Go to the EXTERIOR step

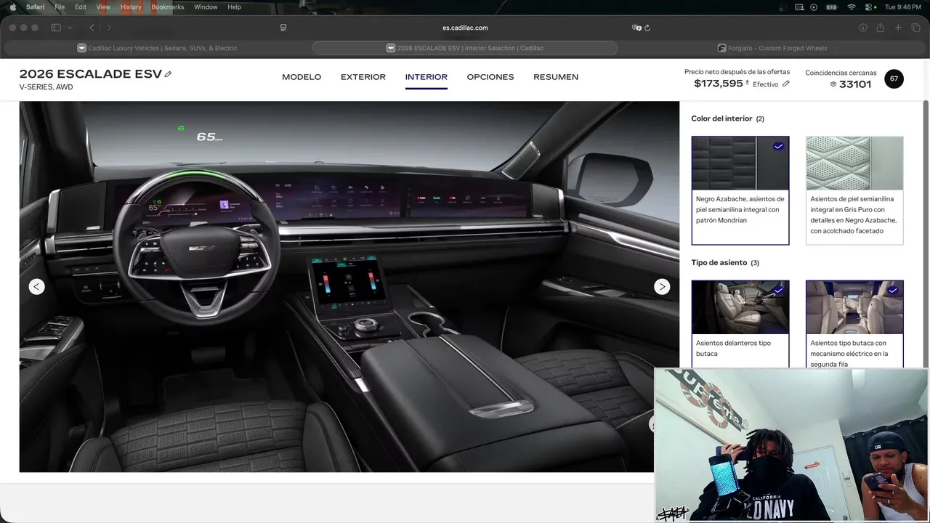[363, 77]
